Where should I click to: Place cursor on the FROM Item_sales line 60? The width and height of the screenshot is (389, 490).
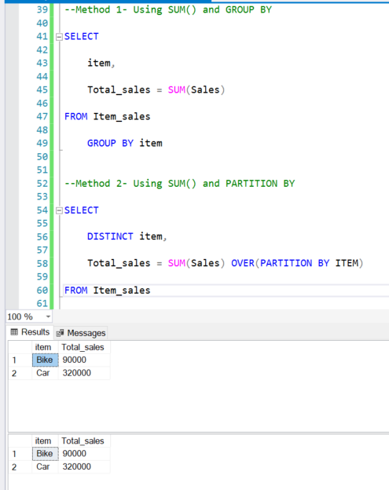tap(226, 291)
